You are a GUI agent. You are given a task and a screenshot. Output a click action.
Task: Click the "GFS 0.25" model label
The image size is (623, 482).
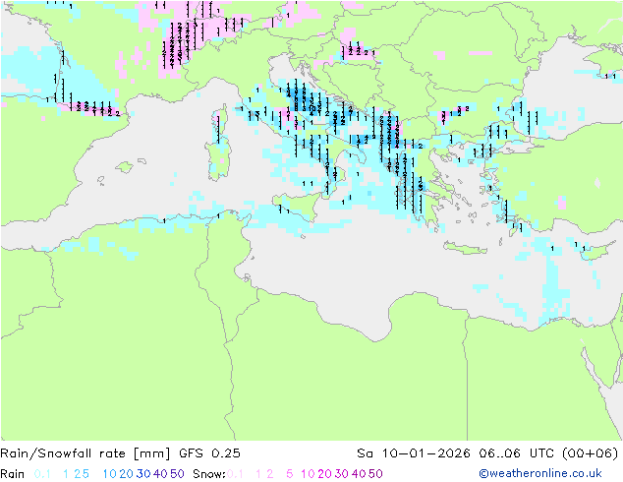[x=209, y=453]
